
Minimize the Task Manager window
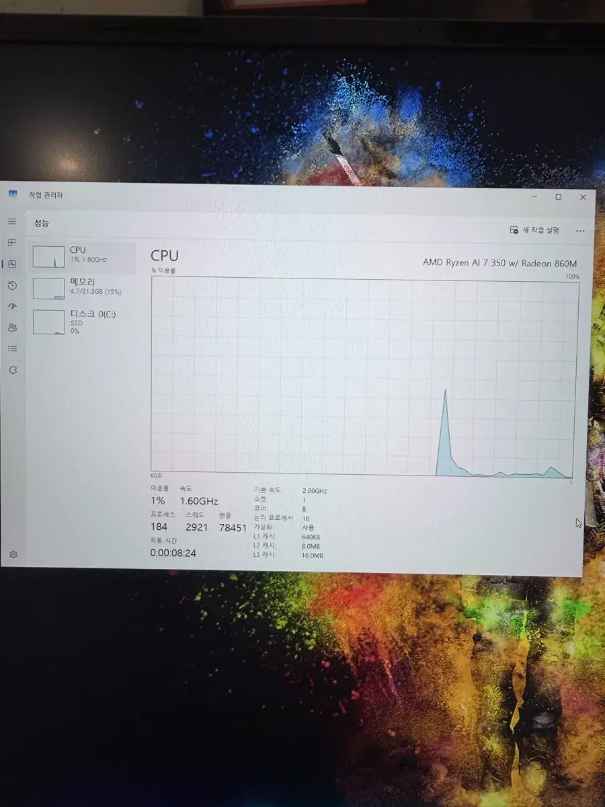[534, 196]
